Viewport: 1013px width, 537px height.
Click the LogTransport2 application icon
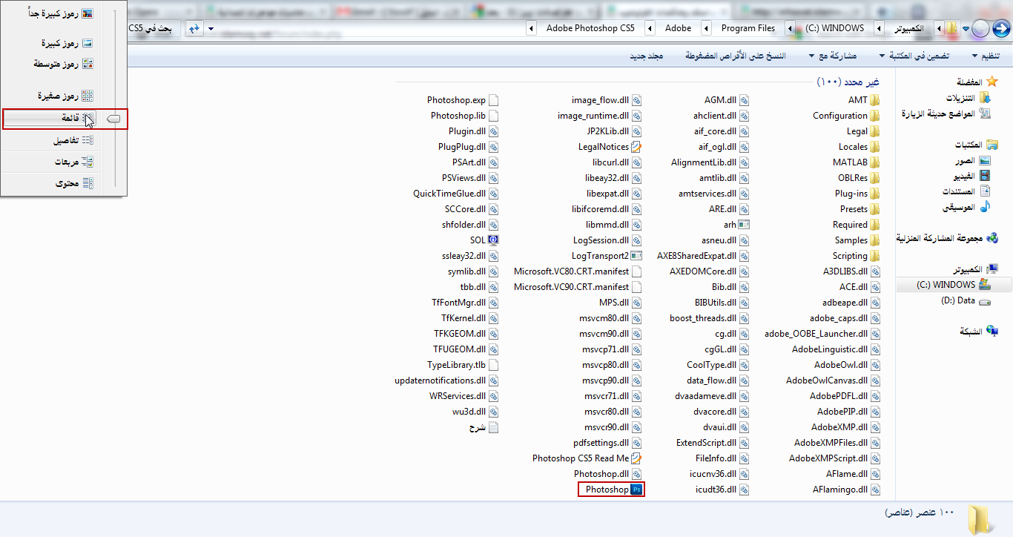[636, 256]
